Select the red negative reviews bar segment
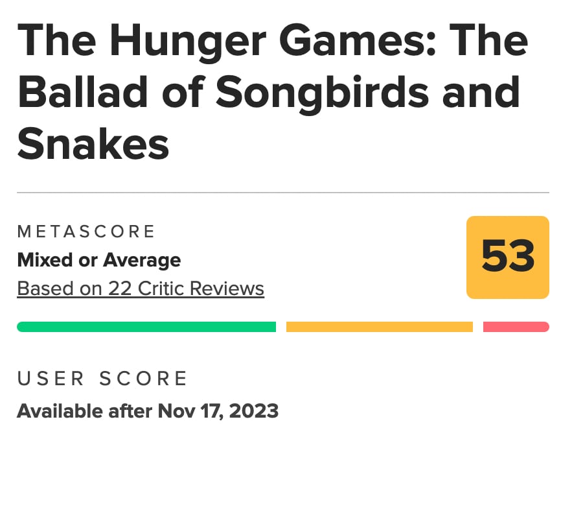 pyautogui.click(x=516, y=326)
